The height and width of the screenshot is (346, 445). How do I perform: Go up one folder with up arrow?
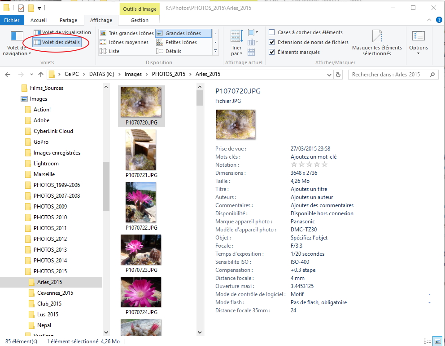point(41,75)
